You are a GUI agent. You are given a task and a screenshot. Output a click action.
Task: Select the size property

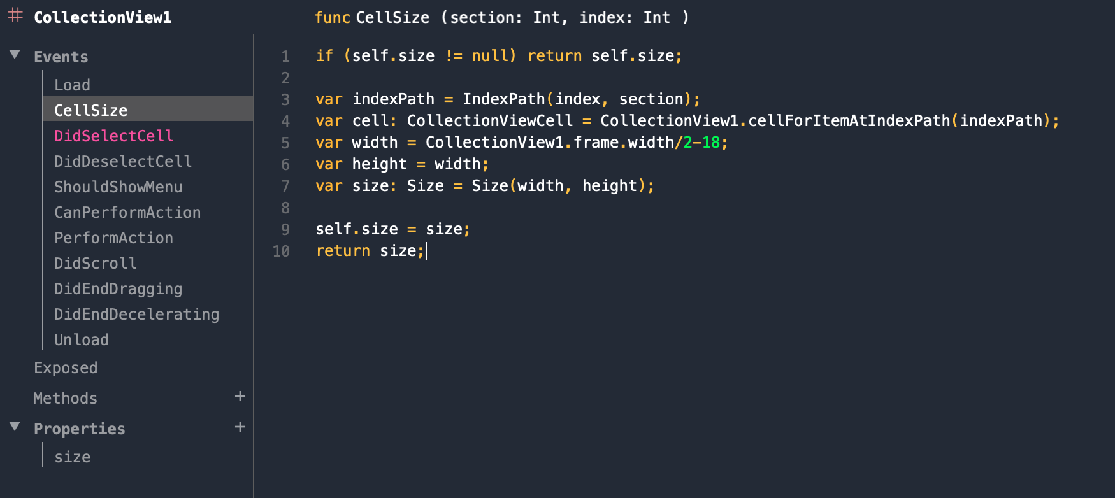pos(72,457)
